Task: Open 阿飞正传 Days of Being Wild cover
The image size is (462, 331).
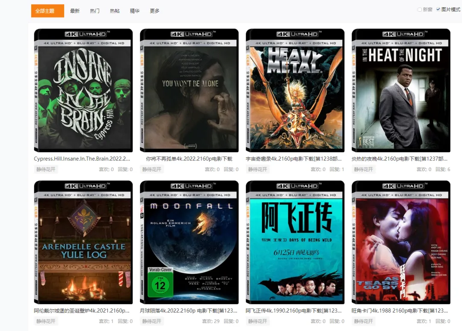Action: 295,242
